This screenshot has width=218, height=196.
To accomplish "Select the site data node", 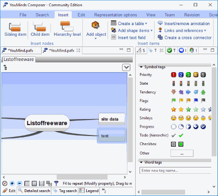I will click(x=112, y=119).
